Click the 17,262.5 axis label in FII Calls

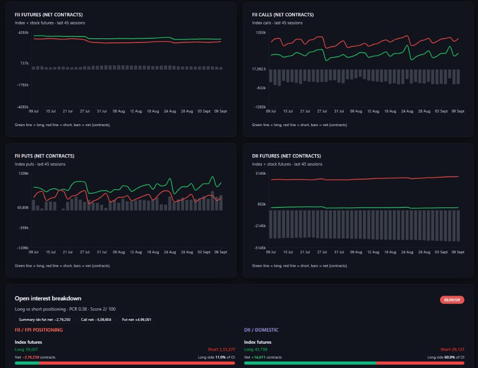tap(259, 69)
